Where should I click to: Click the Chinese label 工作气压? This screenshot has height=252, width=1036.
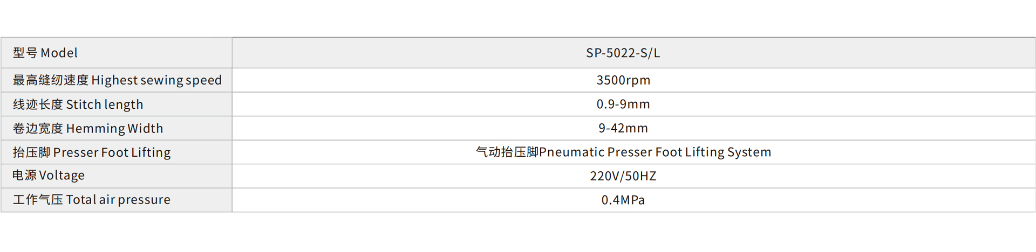(38, 200)
